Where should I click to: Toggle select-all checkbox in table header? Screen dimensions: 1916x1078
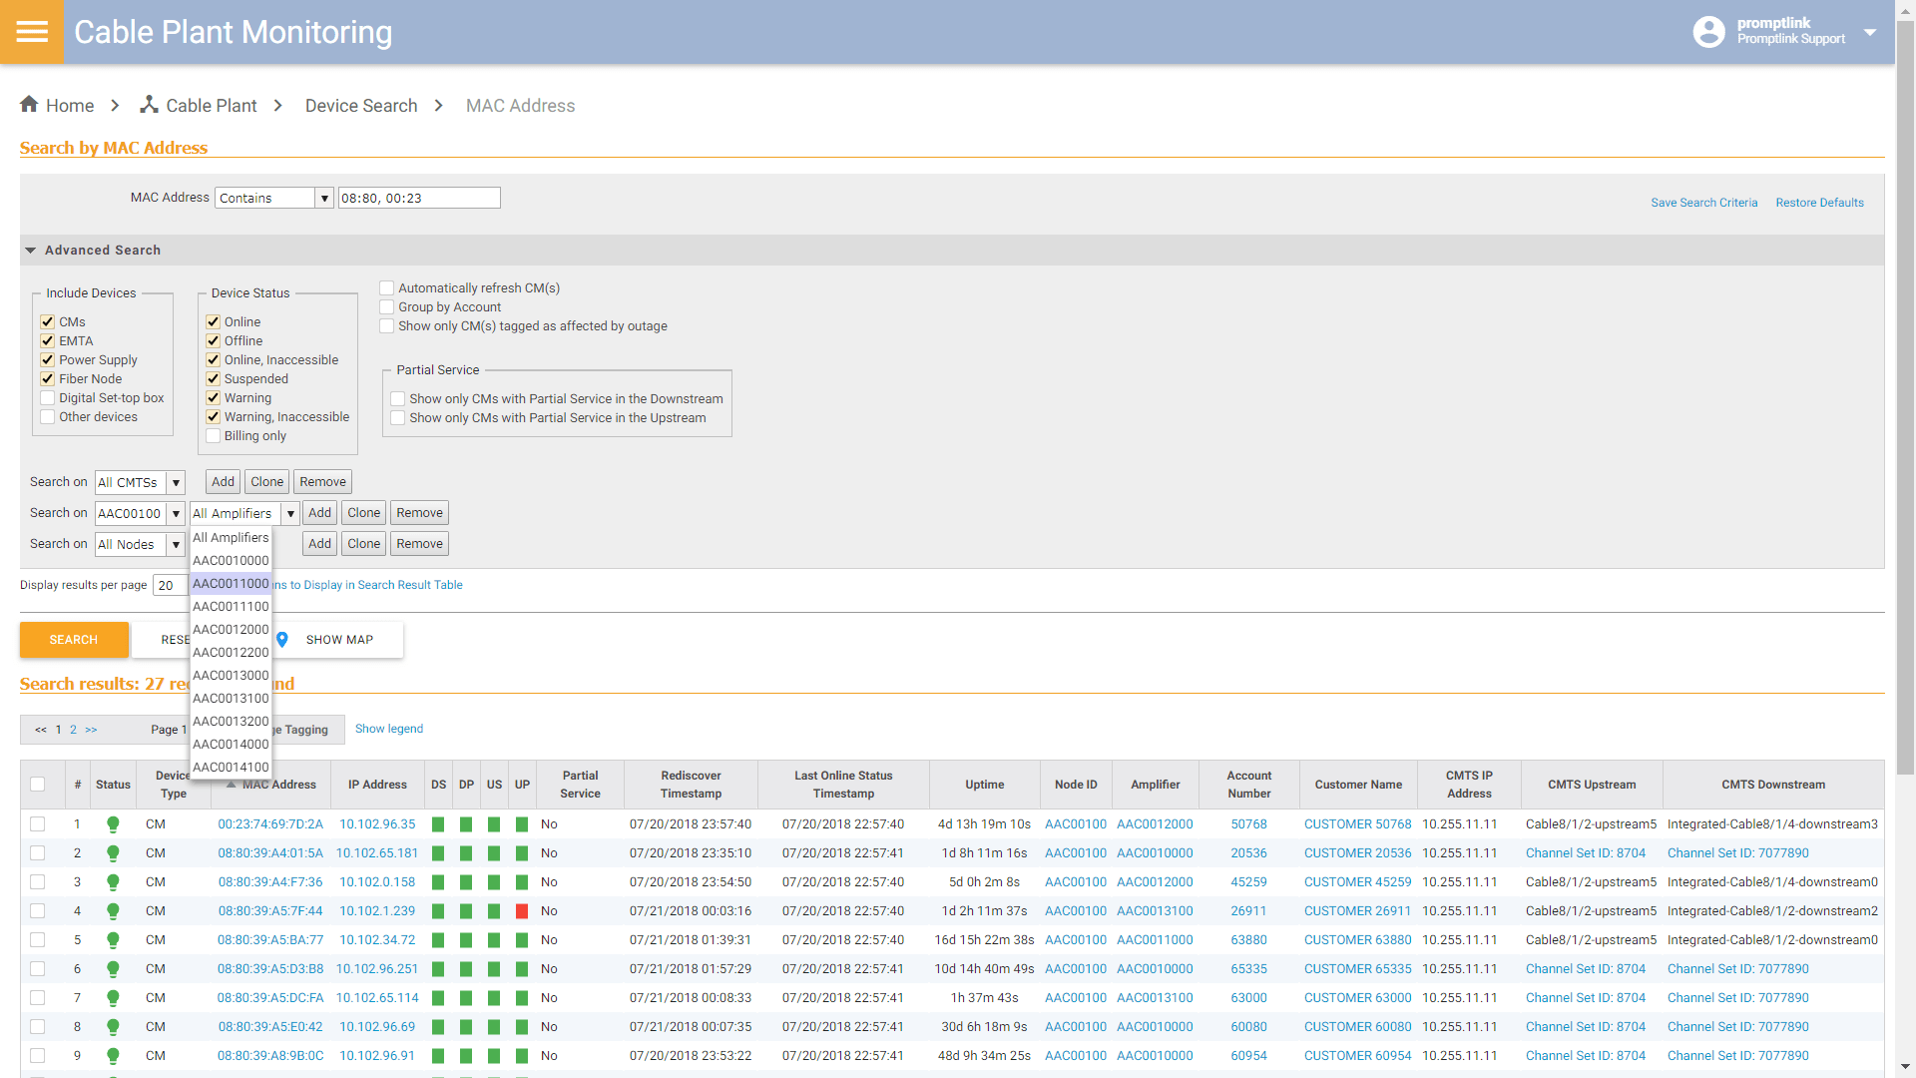pyautogui.click(x=37, y=785)
